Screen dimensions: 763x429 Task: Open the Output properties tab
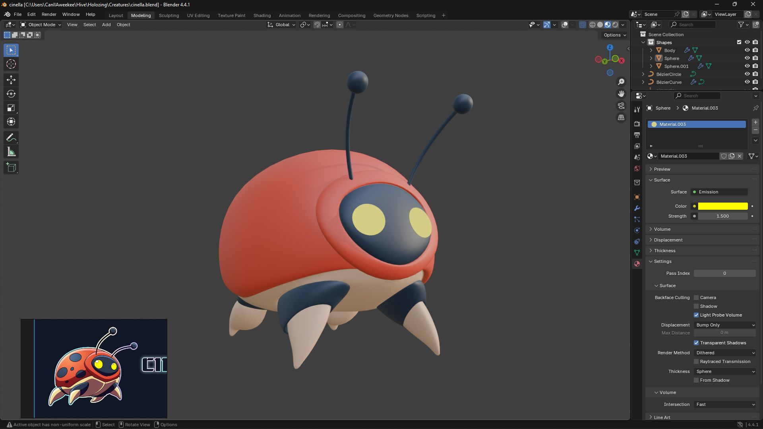tap(637, 135)
